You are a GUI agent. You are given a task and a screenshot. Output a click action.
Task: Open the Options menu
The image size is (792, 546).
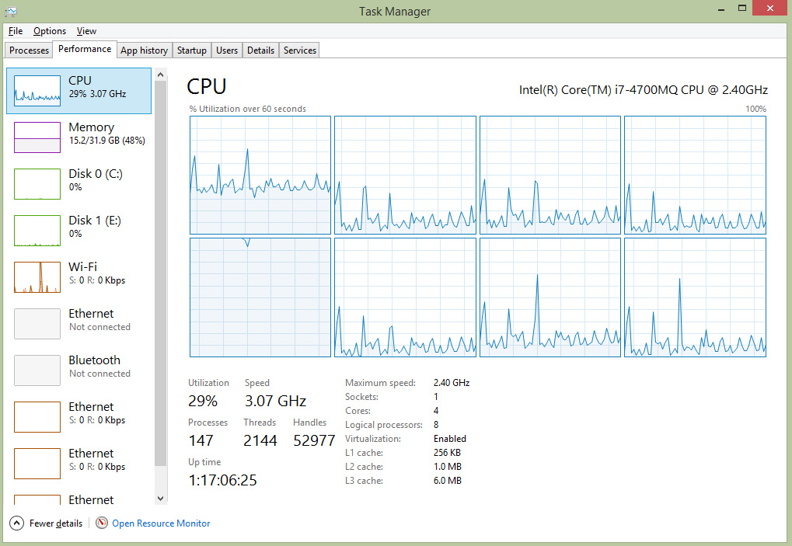[50, 31]
